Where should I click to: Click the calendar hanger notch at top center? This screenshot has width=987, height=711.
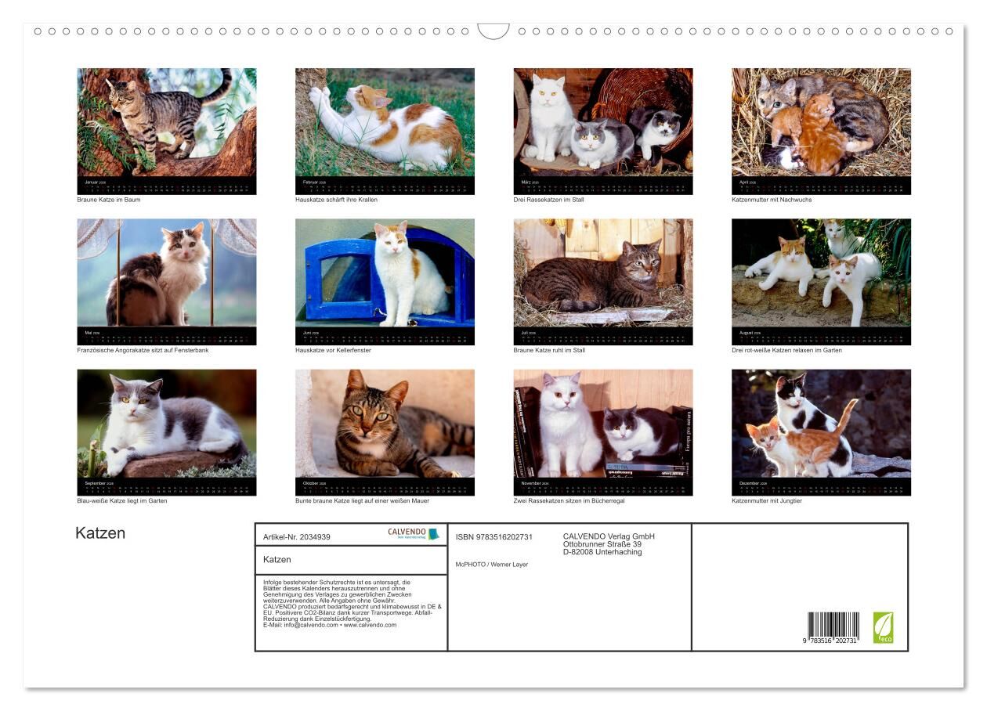(493, 31)
